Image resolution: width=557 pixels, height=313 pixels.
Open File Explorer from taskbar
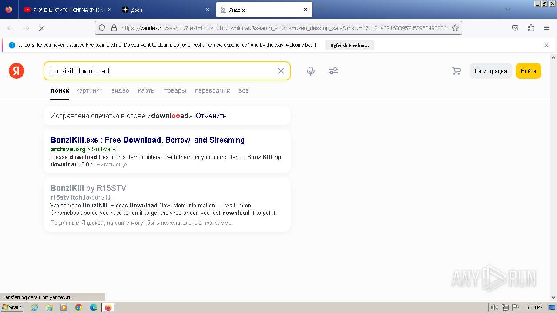49,307
